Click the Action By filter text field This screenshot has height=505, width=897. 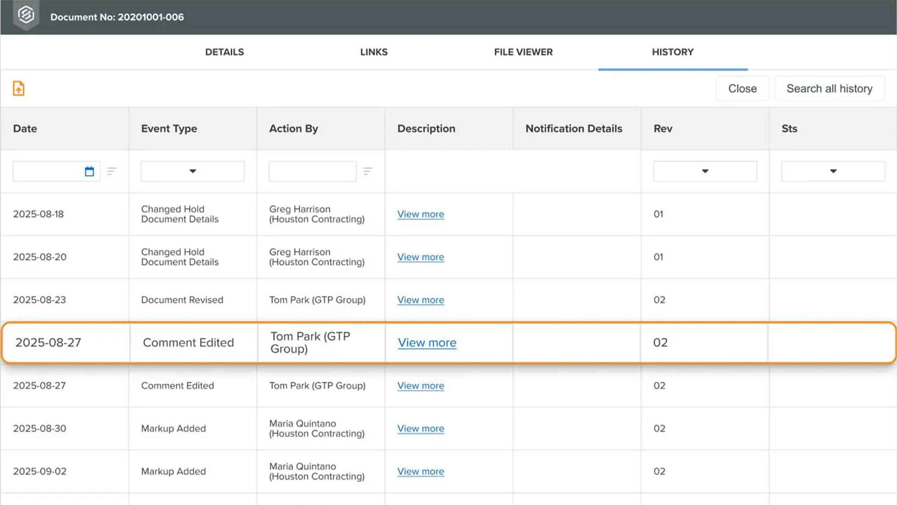click(x=313, y=171)
